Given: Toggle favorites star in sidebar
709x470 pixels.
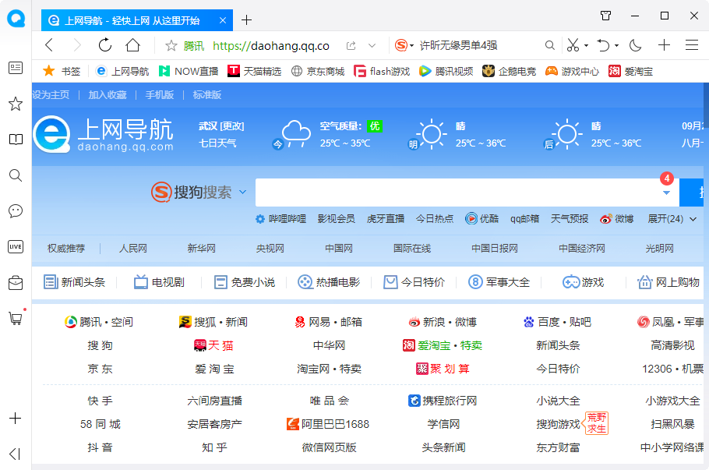Looking at the screenshot, I should [x=15, y=103].
